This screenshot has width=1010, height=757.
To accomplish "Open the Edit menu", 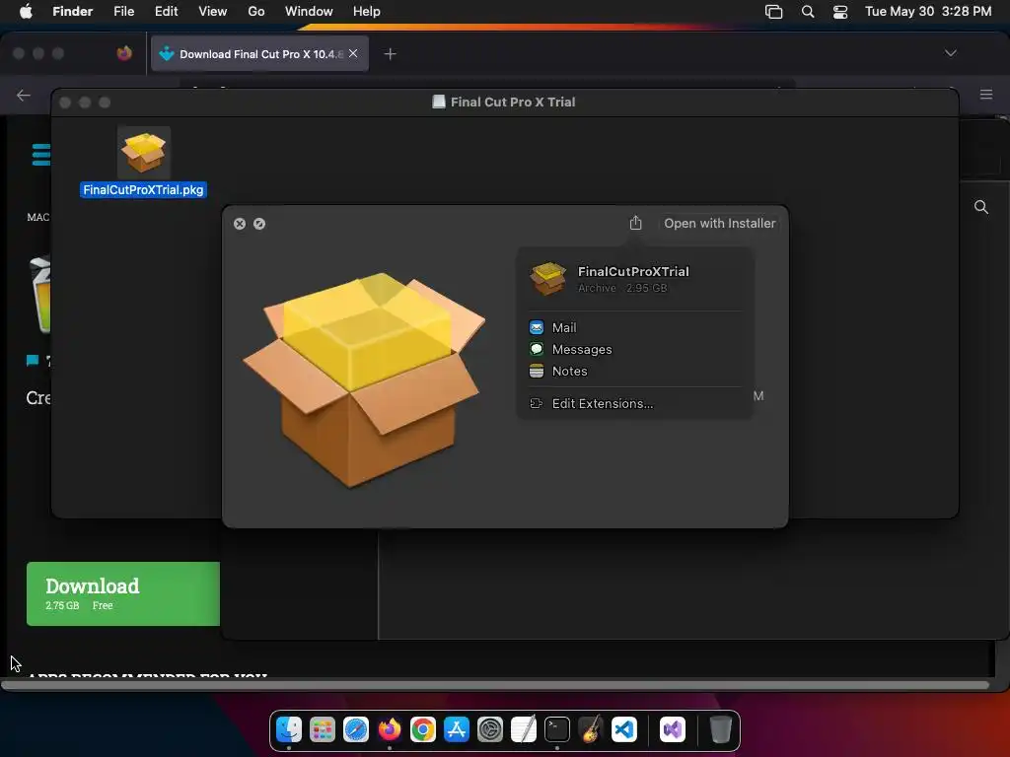I will 166,11.
